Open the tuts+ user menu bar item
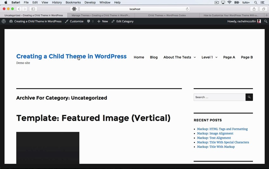The width and height of the screenshot is (269, 169). point(246,3)
